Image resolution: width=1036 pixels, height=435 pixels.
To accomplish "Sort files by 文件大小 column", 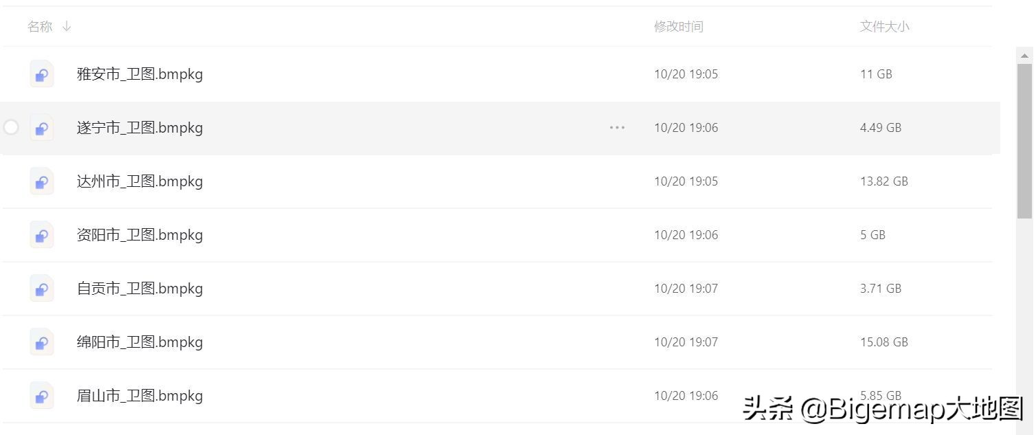I will pyautogui.click(x=884, y=27).
